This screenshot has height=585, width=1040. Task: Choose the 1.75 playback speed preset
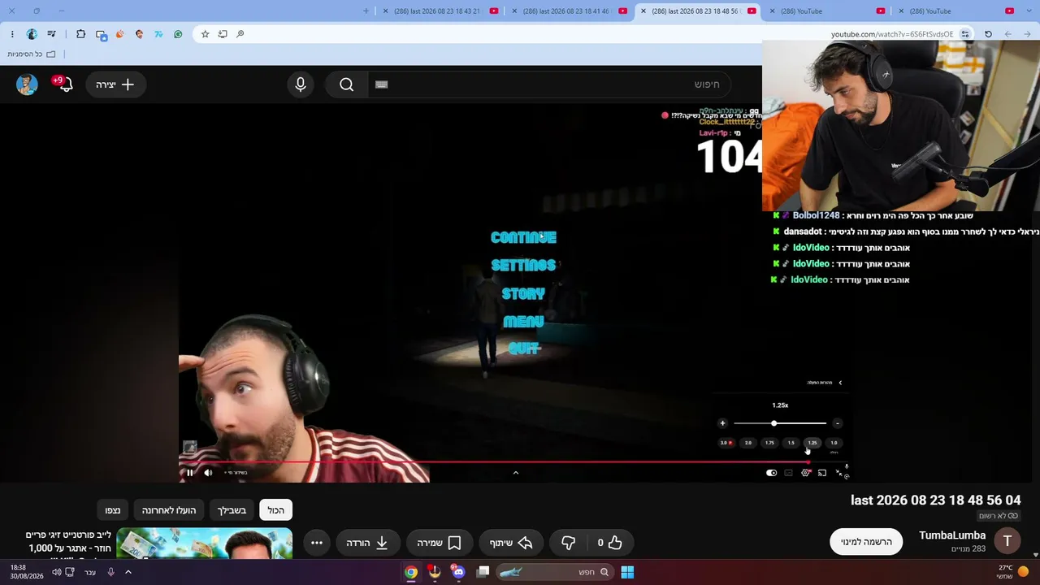tap(769, 443)
